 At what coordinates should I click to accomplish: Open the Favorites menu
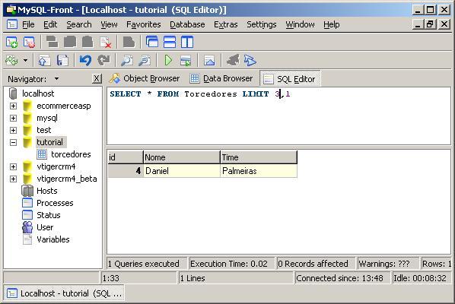click(x=143, y=24)
